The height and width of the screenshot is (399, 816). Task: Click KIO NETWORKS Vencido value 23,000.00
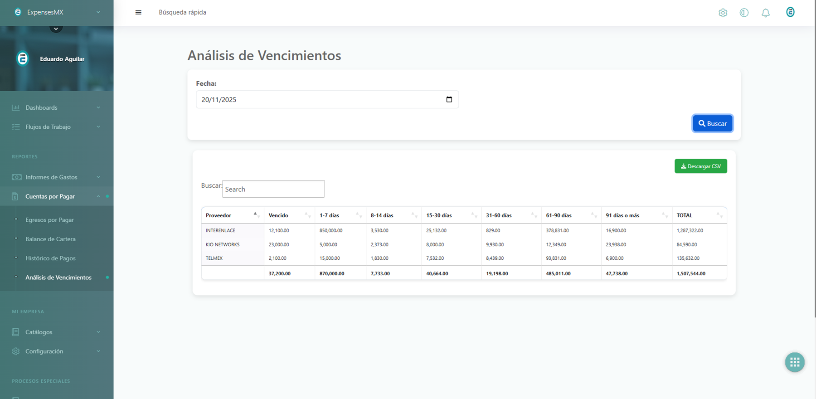tap(279, 244)
